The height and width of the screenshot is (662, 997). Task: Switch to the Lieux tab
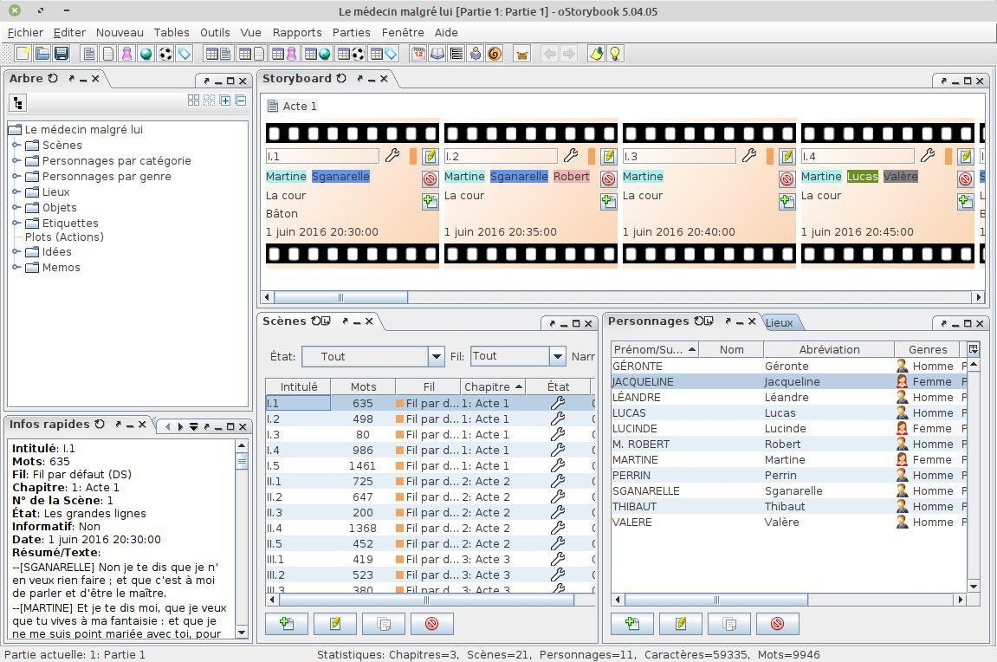(x=779, y=322)
